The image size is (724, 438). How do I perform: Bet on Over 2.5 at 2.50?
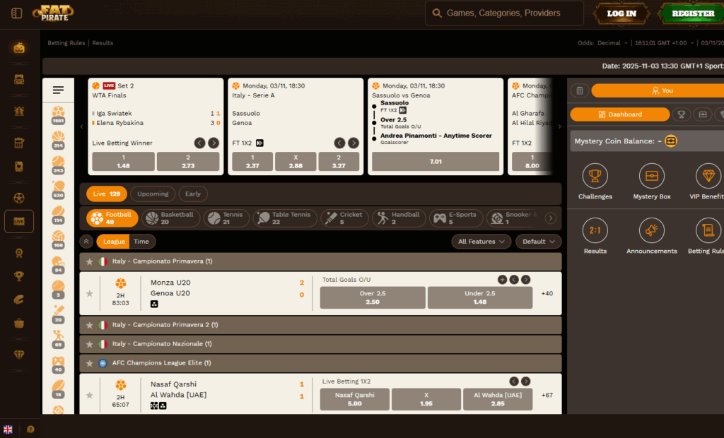coord(372,297)
